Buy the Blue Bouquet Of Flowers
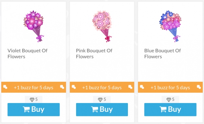Image resolution: width=204 pixels, height=124 pixels. (170, 110)
